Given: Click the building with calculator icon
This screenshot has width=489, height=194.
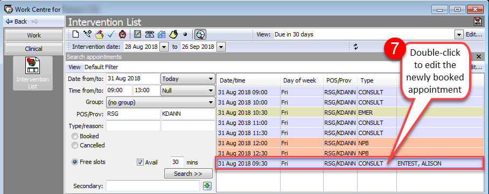Looking at the screenshot, I should click(x=162, y=34).
